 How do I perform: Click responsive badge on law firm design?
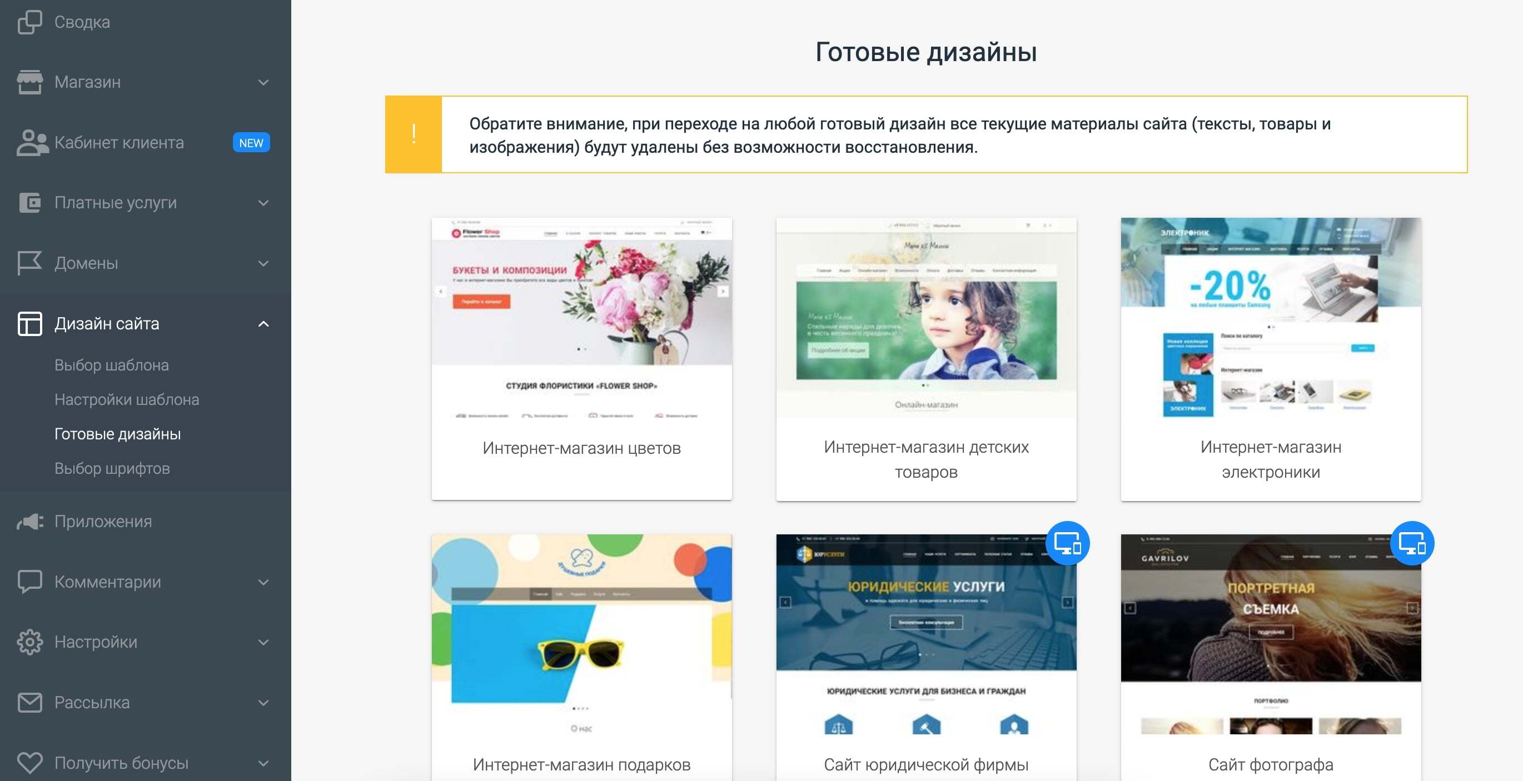pyautogui.click(x=1067, y=543)
